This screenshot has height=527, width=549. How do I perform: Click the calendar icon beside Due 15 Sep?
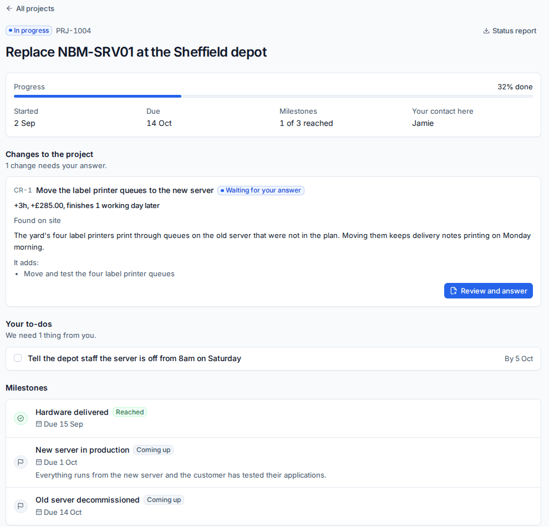pos(39,424)
